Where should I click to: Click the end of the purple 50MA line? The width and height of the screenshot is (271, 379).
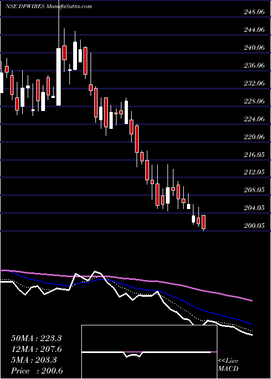251,300
